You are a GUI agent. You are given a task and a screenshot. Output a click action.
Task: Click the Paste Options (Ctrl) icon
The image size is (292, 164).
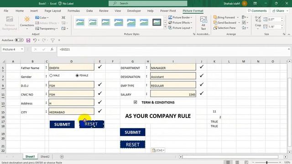(158, 150)
